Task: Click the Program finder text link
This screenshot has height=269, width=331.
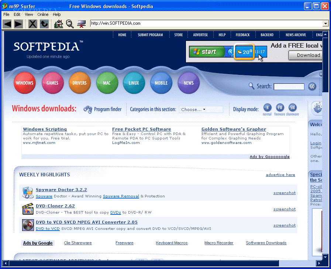Action: (x=108, y=109)
